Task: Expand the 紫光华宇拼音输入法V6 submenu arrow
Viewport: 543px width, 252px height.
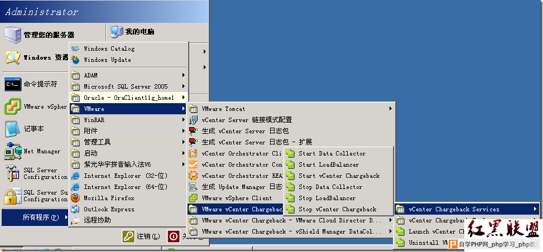Action: click(x=184, y=164)
